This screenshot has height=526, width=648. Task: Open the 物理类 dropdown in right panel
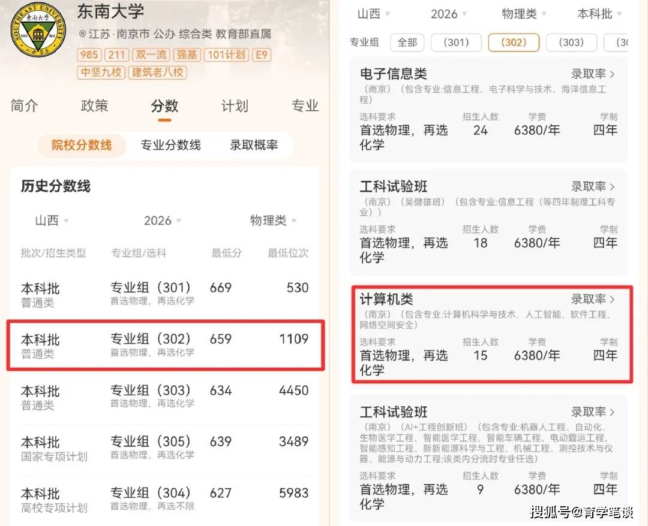524,14
